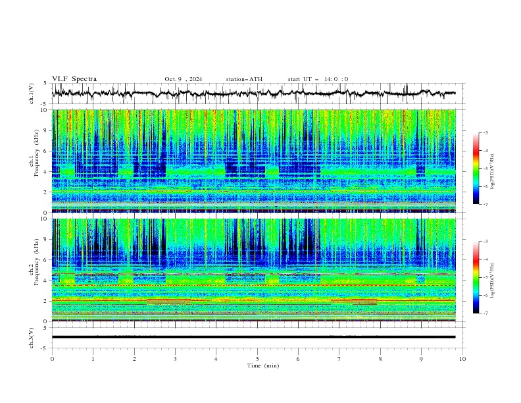The image size is (521, 403).
Task: Click the ch.2 "Frequency (kHz)" axis title
Action: point(37,262)
